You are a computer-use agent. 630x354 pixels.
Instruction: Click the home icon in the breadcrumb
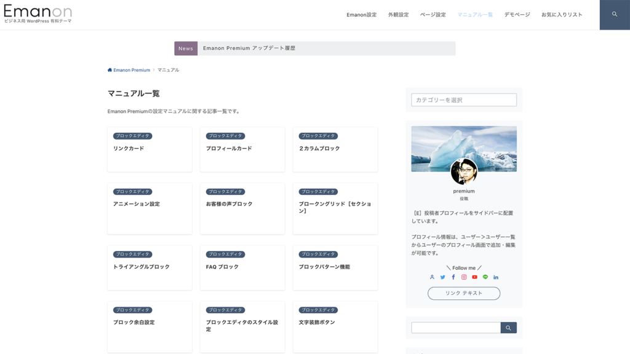(109, 69)
